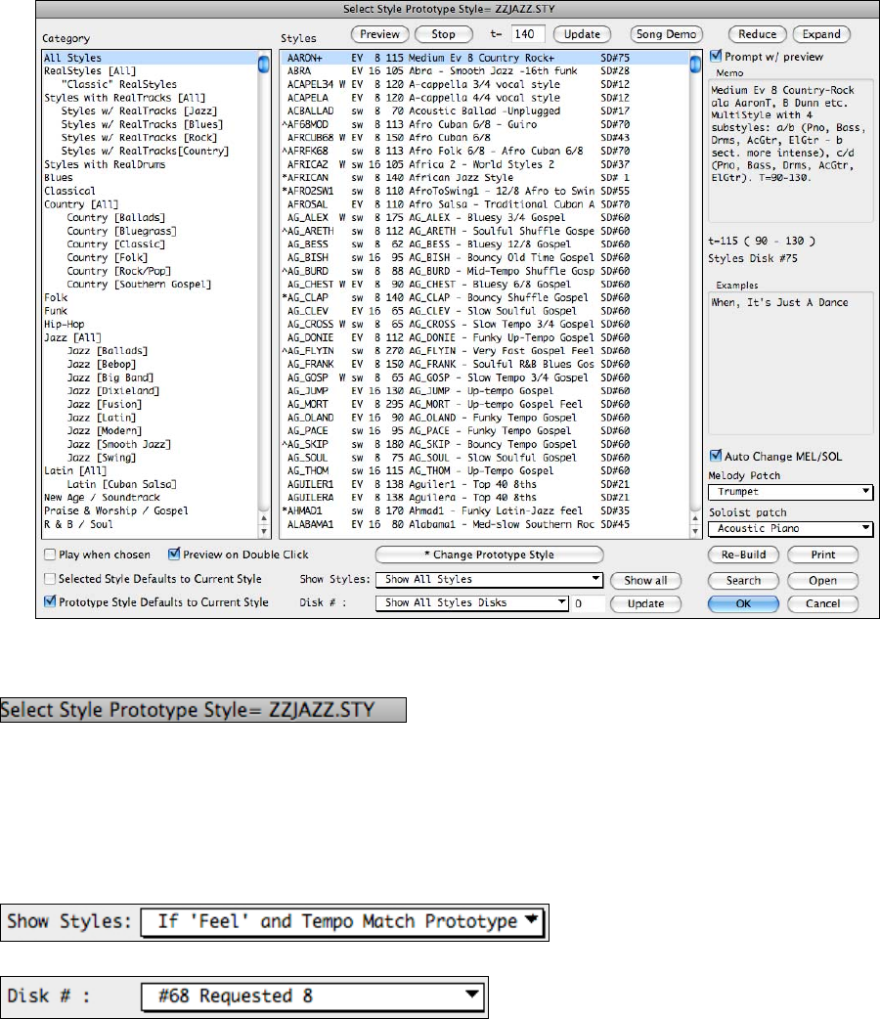Toggle the Prompt w/ preview checkbox
Viewport: 880px width, 1019px height.
coord(717,57)
